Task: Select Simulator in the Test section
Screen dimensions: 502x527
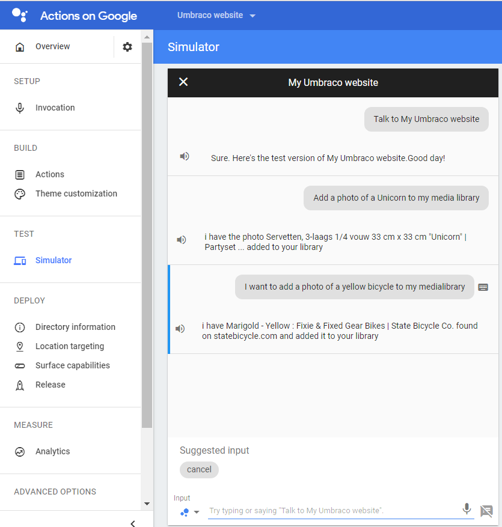Action: coord(54,260)
